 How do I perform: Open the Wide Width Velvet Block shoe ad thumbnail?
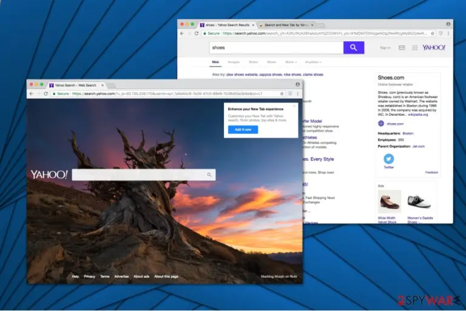pos(389,201)
